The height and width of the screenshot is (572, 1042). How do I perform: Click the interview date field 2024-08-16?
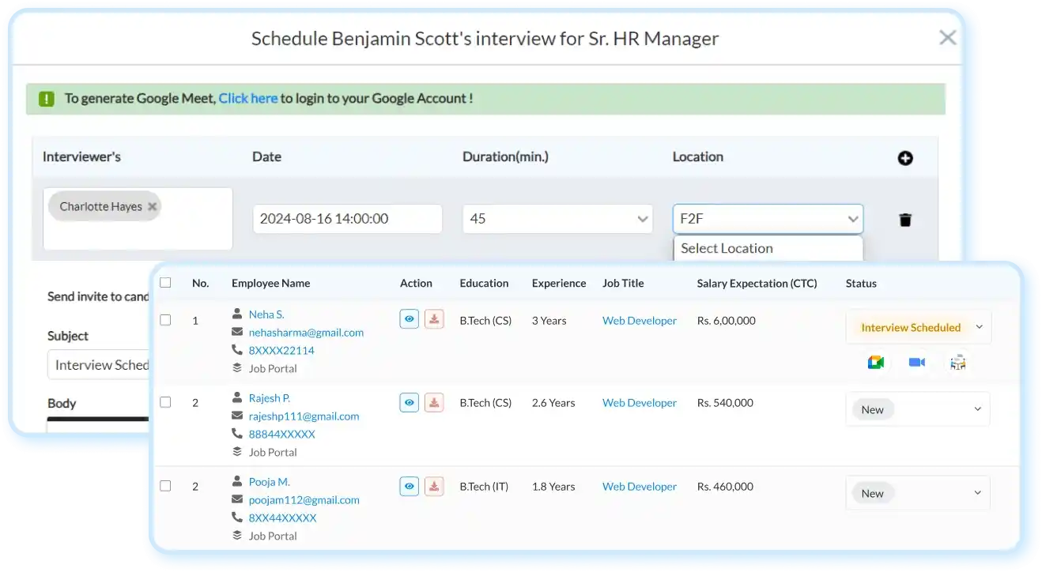pyautogui.click(x=346, y=218)
